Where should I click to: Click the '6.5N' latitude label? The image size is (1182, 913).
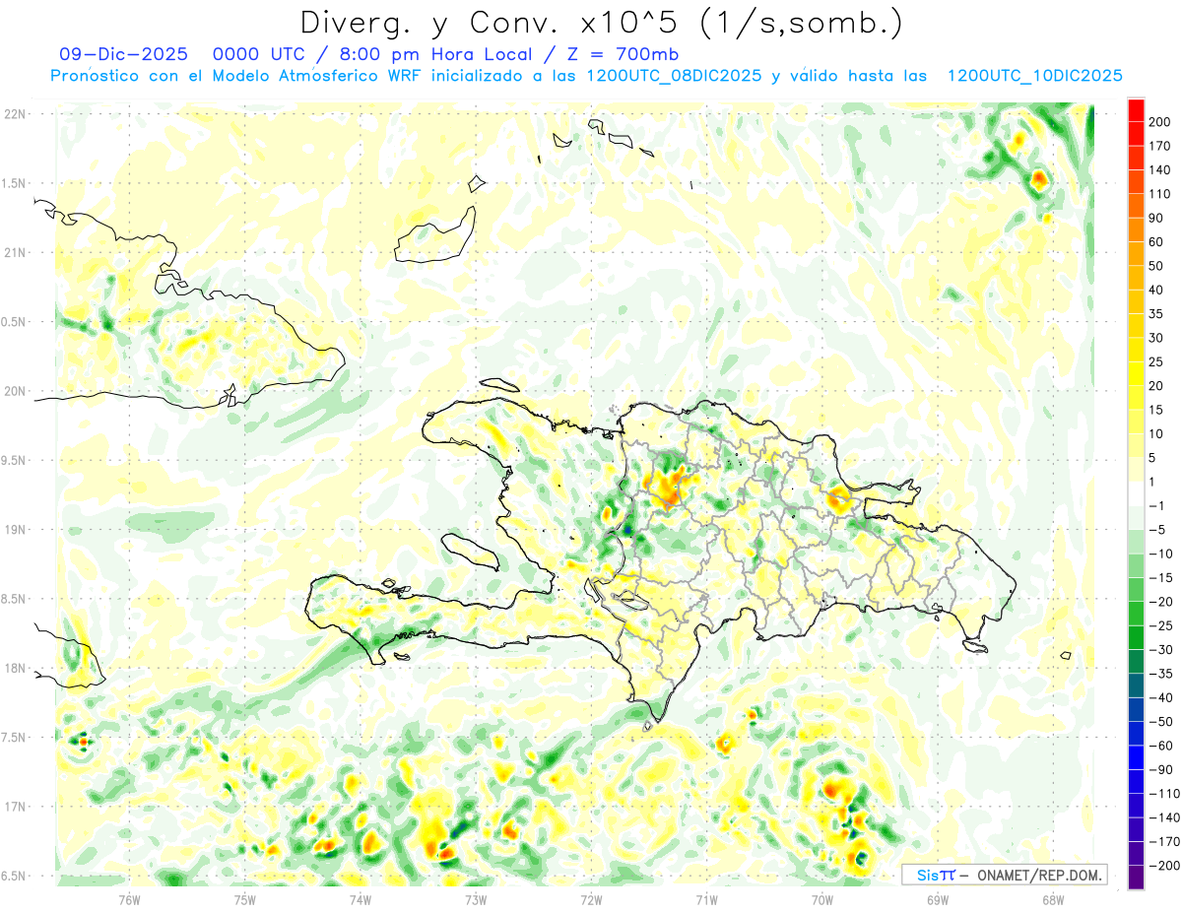click(15, 876)
